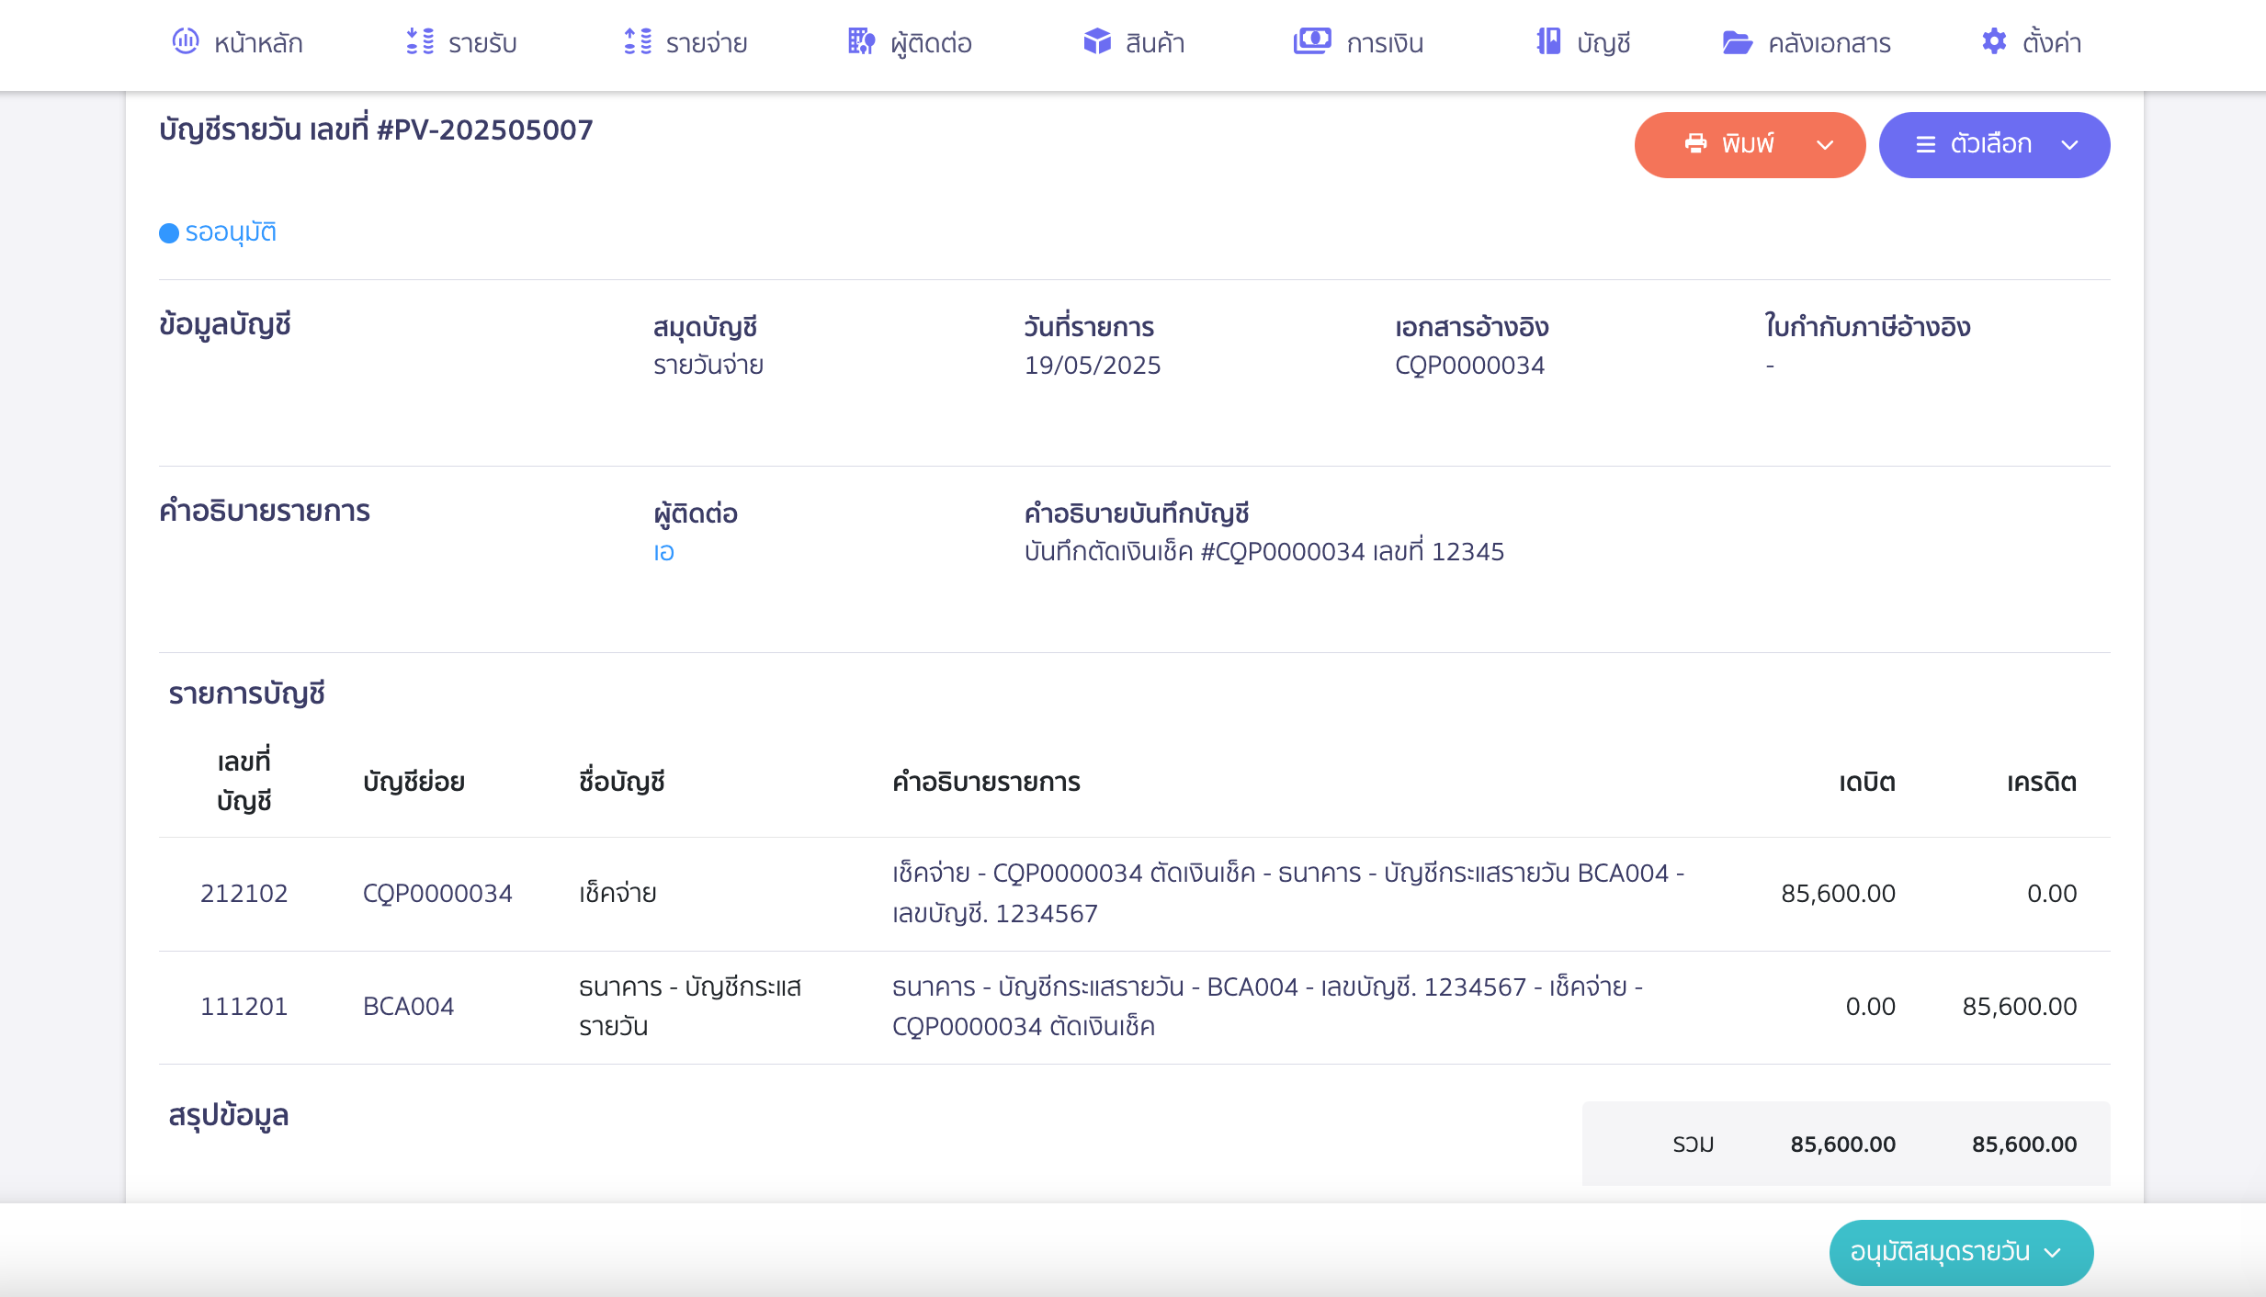This screenshot has height=1297, width=2266.
Task: Click the box icon beside สินค้า
Action: click(1097, 41)
